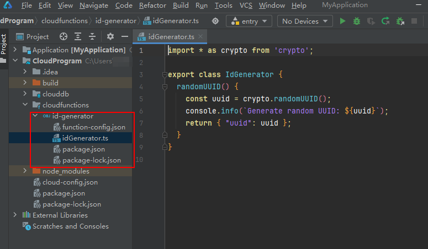Open the Tools menu
The image size is (428, 249).
click(x=223, y=6)
